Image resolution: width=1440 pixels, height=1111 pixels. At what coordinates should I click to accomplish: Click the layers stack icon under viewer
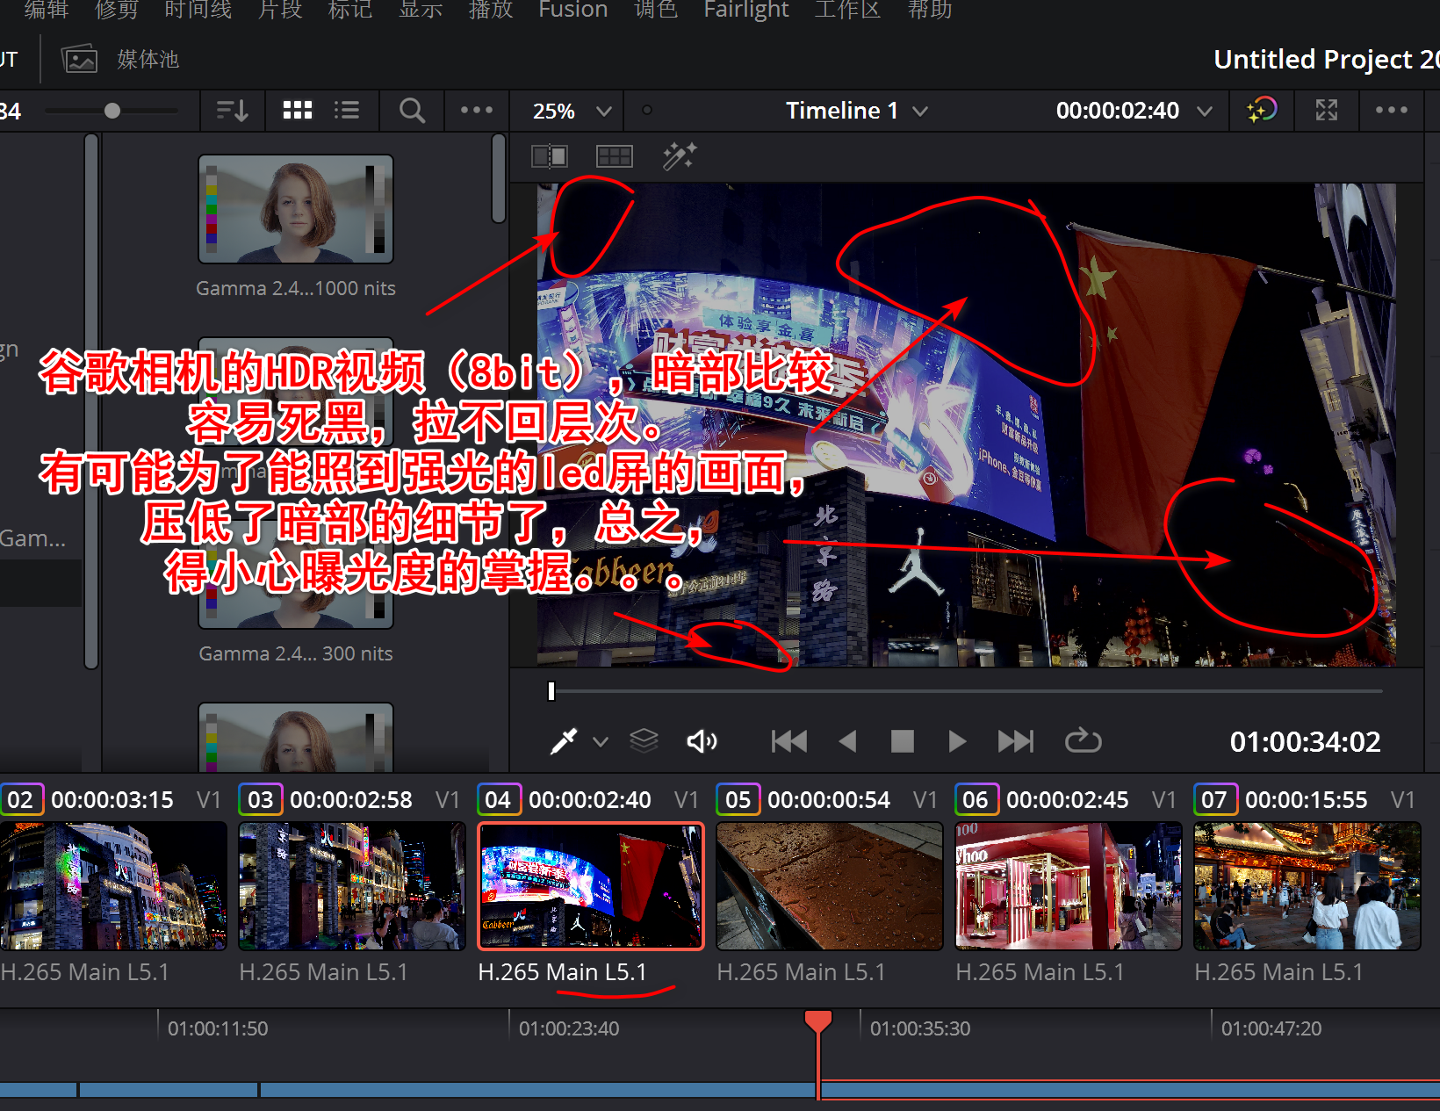644,741
